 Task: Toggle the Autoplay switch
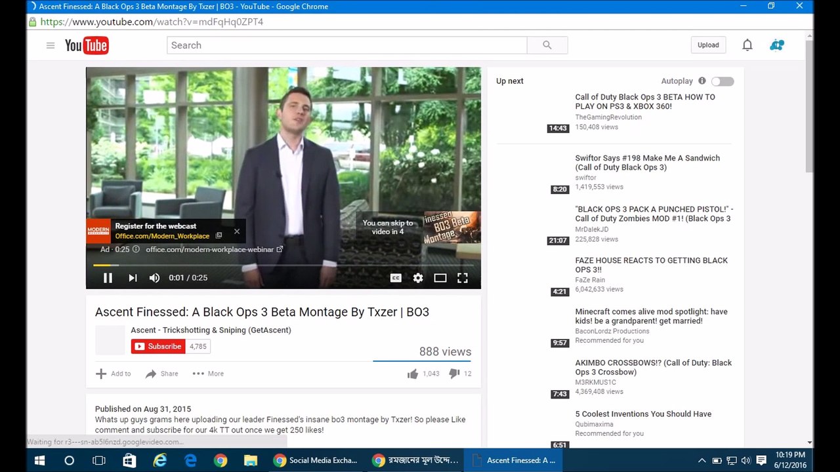pyautogui.click(x=723, y=81)
